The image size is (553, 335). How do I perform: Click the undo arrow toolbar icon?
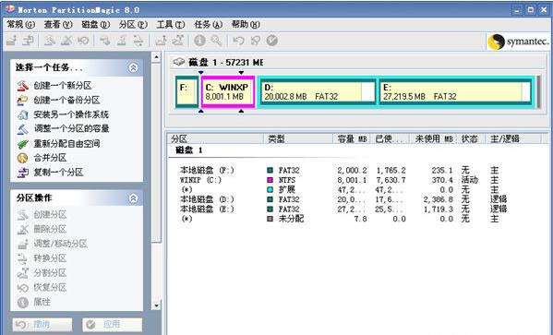tap(238, 41)
